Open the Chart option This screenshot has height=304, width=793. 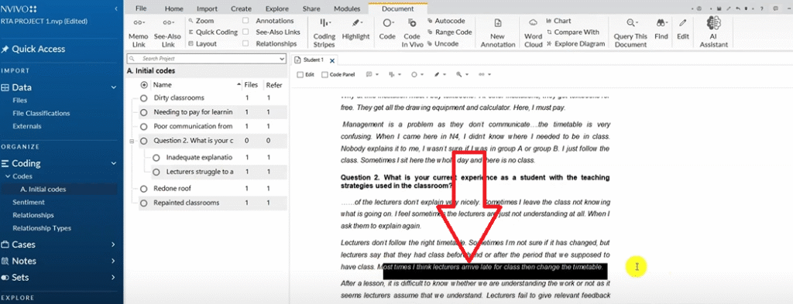(x=559, y=21)
